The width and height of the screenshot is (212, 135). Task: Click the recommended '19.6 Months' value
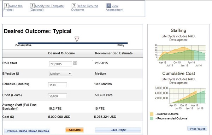pos(103,84)
